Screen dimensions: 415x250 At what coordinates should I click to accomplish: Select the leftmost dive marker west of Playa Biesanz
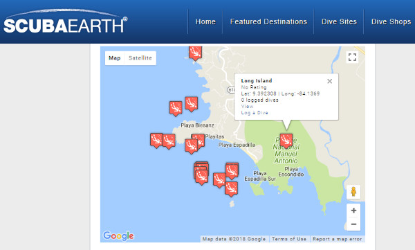click(x=156, y=141)
